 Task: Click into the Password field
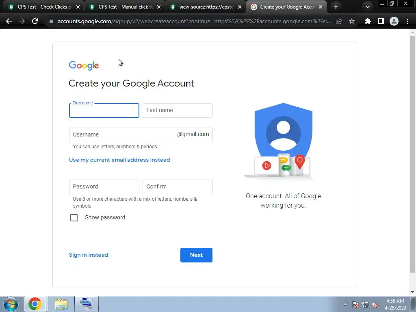click(x=104, y=187)
